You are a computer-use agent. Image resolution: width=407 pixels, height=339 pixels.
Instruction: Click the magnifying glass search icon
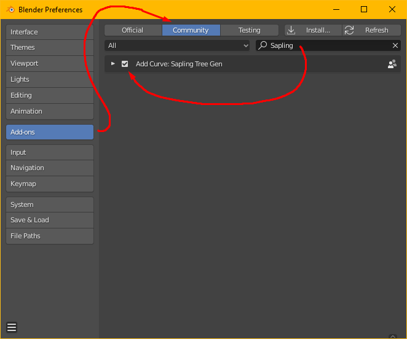click(x=263, y=45)
